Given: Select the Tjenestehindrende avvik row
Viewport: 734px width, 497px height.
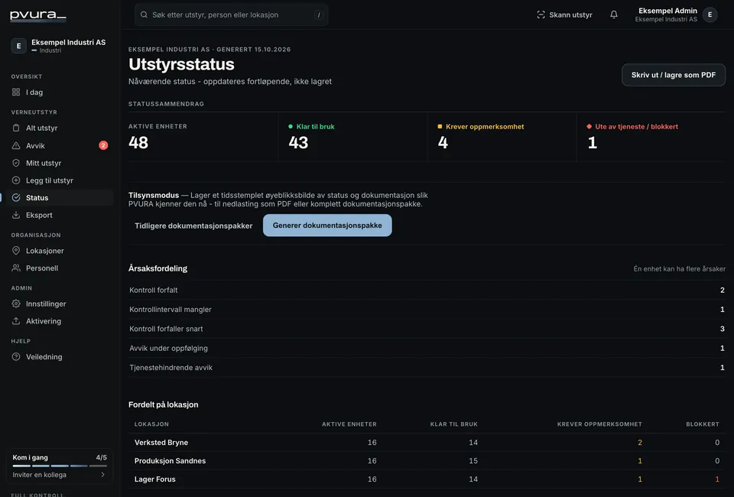Looking at the screenshot, I should [427, 367].
